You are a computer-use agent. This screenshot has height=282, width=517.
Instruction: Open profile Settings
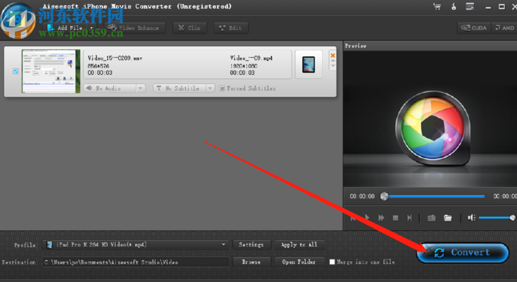tap(251, 245)
